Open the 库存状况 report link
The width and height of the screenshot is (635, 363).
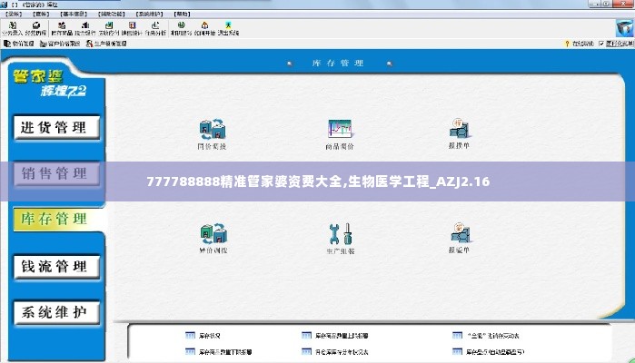[205, 335]
